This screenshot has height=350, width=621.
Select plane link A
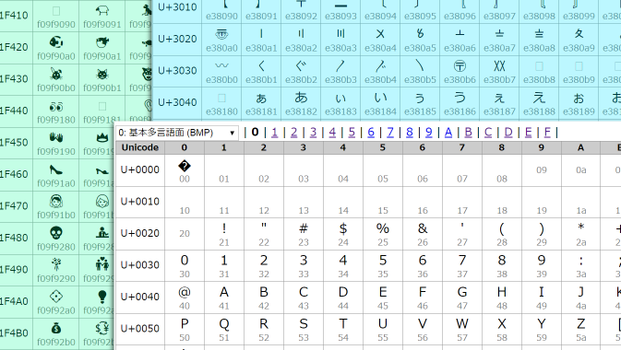[448, 133]
